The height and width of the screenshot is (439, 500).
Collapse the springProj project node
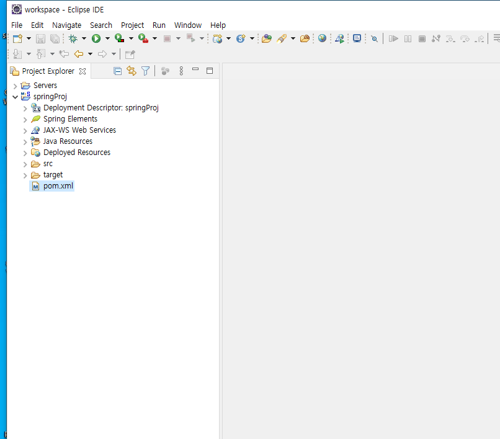(15, 97)
